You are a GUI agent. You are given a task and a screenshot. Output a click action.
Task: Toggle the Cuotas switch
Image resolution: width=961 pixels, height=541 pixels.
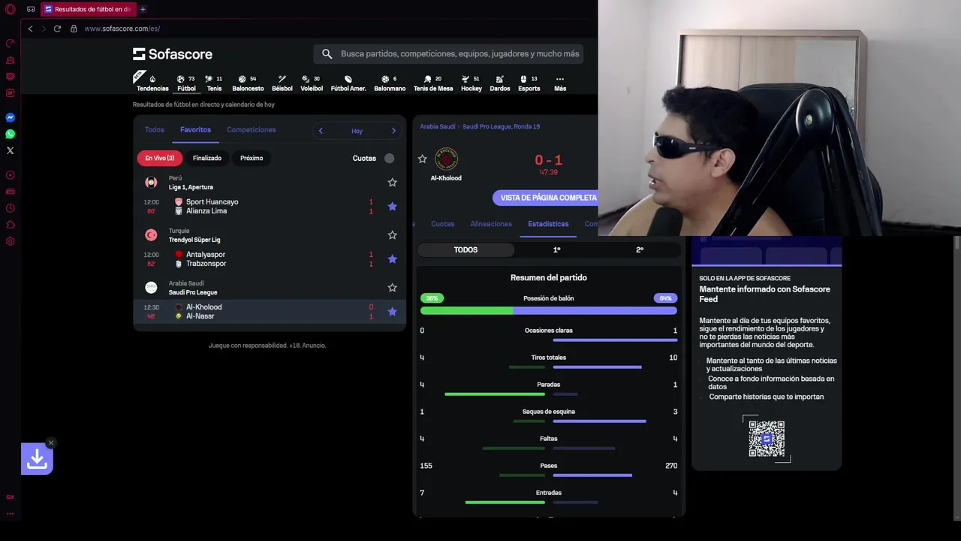coord(389,158)
